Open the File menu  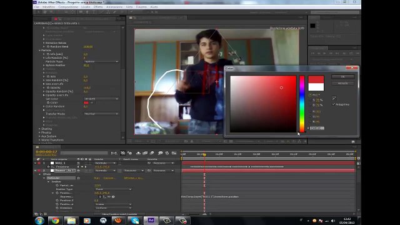tap(37, 7)
